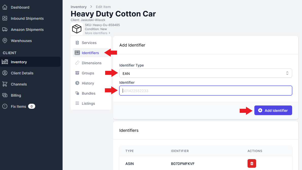
Task: Open the Identifier Type dropdown
Action: tap(205, 73)
